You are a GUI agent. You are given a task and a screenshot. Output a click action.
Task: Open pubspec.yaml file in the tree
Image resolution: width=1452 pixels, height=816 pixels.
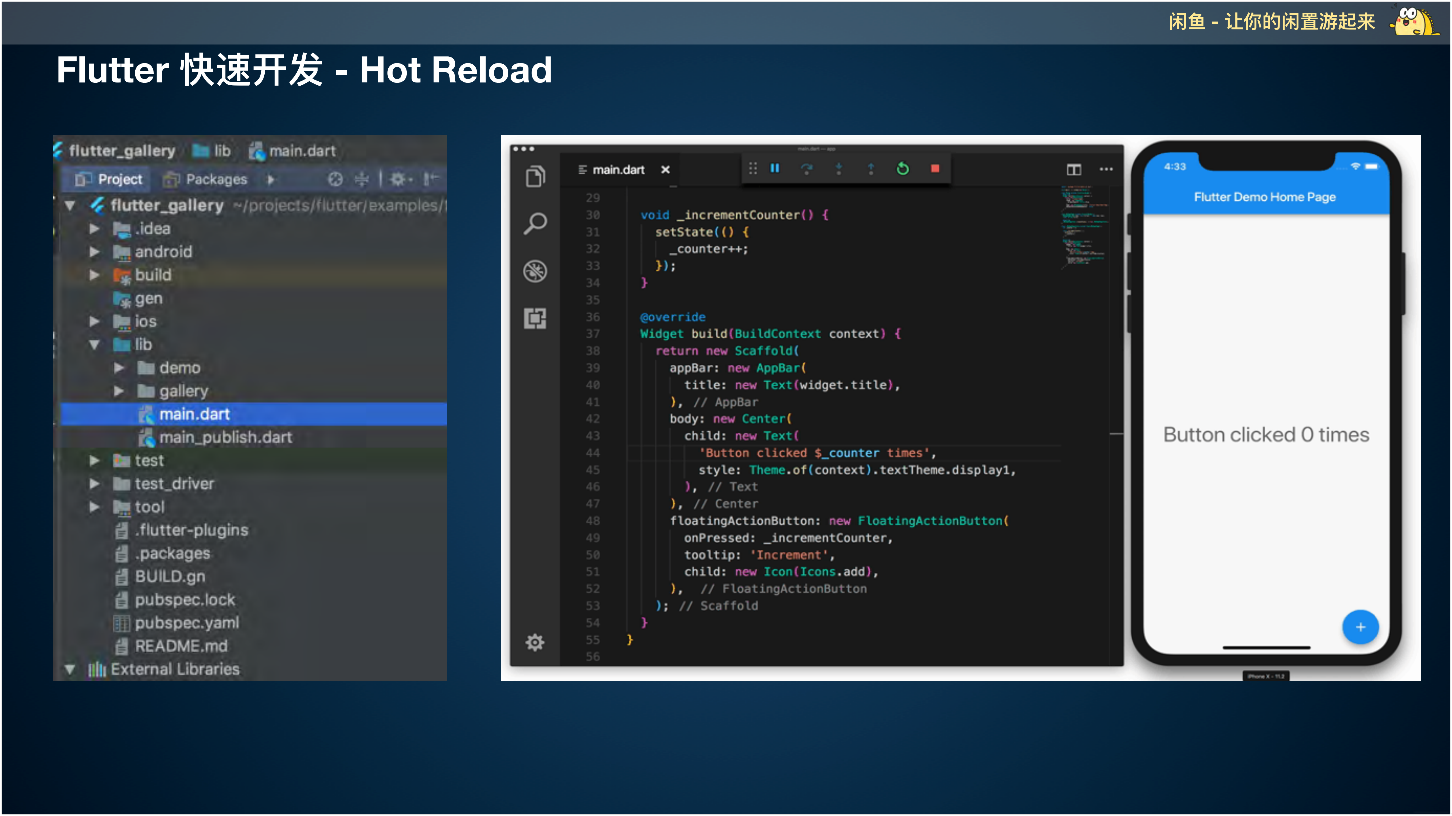pos(187,623)
